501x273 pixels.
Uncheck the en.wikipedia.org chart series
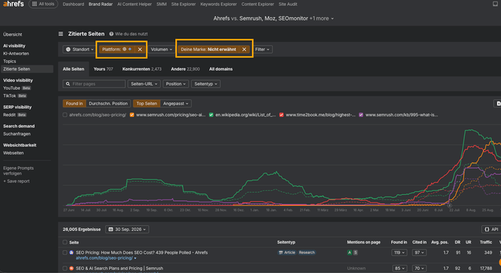click(x=211, y=115)
